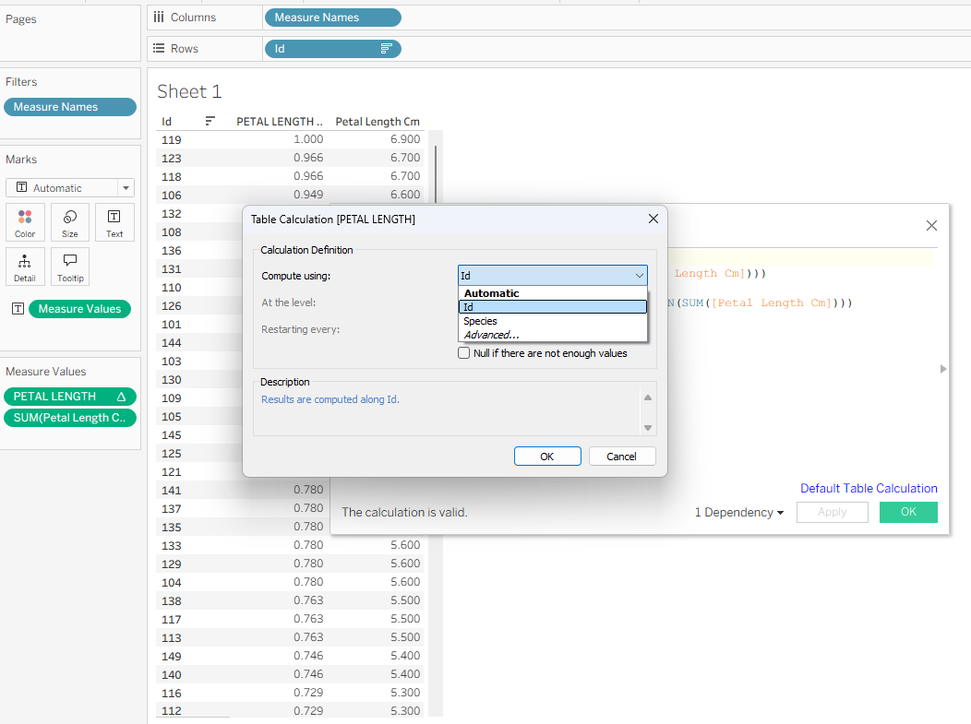Open the Text marks card
Image resolution: width=971 pixels, height=724 pixels.
click(114, 222)
